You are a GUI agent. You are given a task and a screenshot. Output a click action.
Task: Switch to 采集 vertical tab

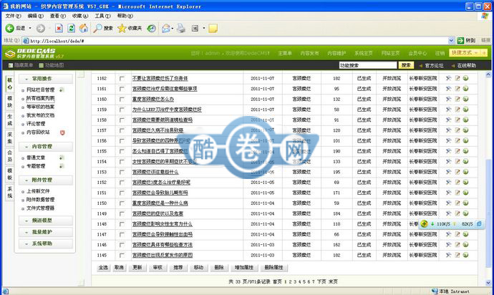pyautogui.click(x=10, y=137)
